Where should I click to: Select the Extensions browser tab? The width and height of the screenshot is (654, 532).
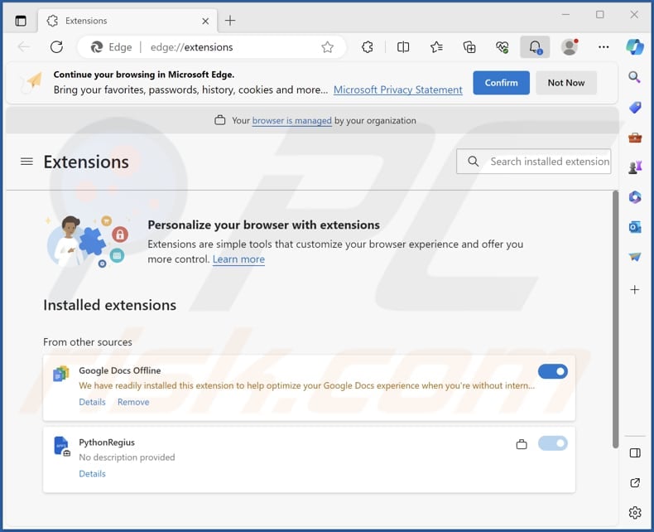pos(127,21)
